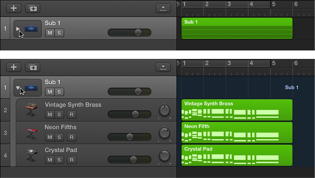
Task: Mute Sub 1 track in the lower panel
Action: point(50,92)
